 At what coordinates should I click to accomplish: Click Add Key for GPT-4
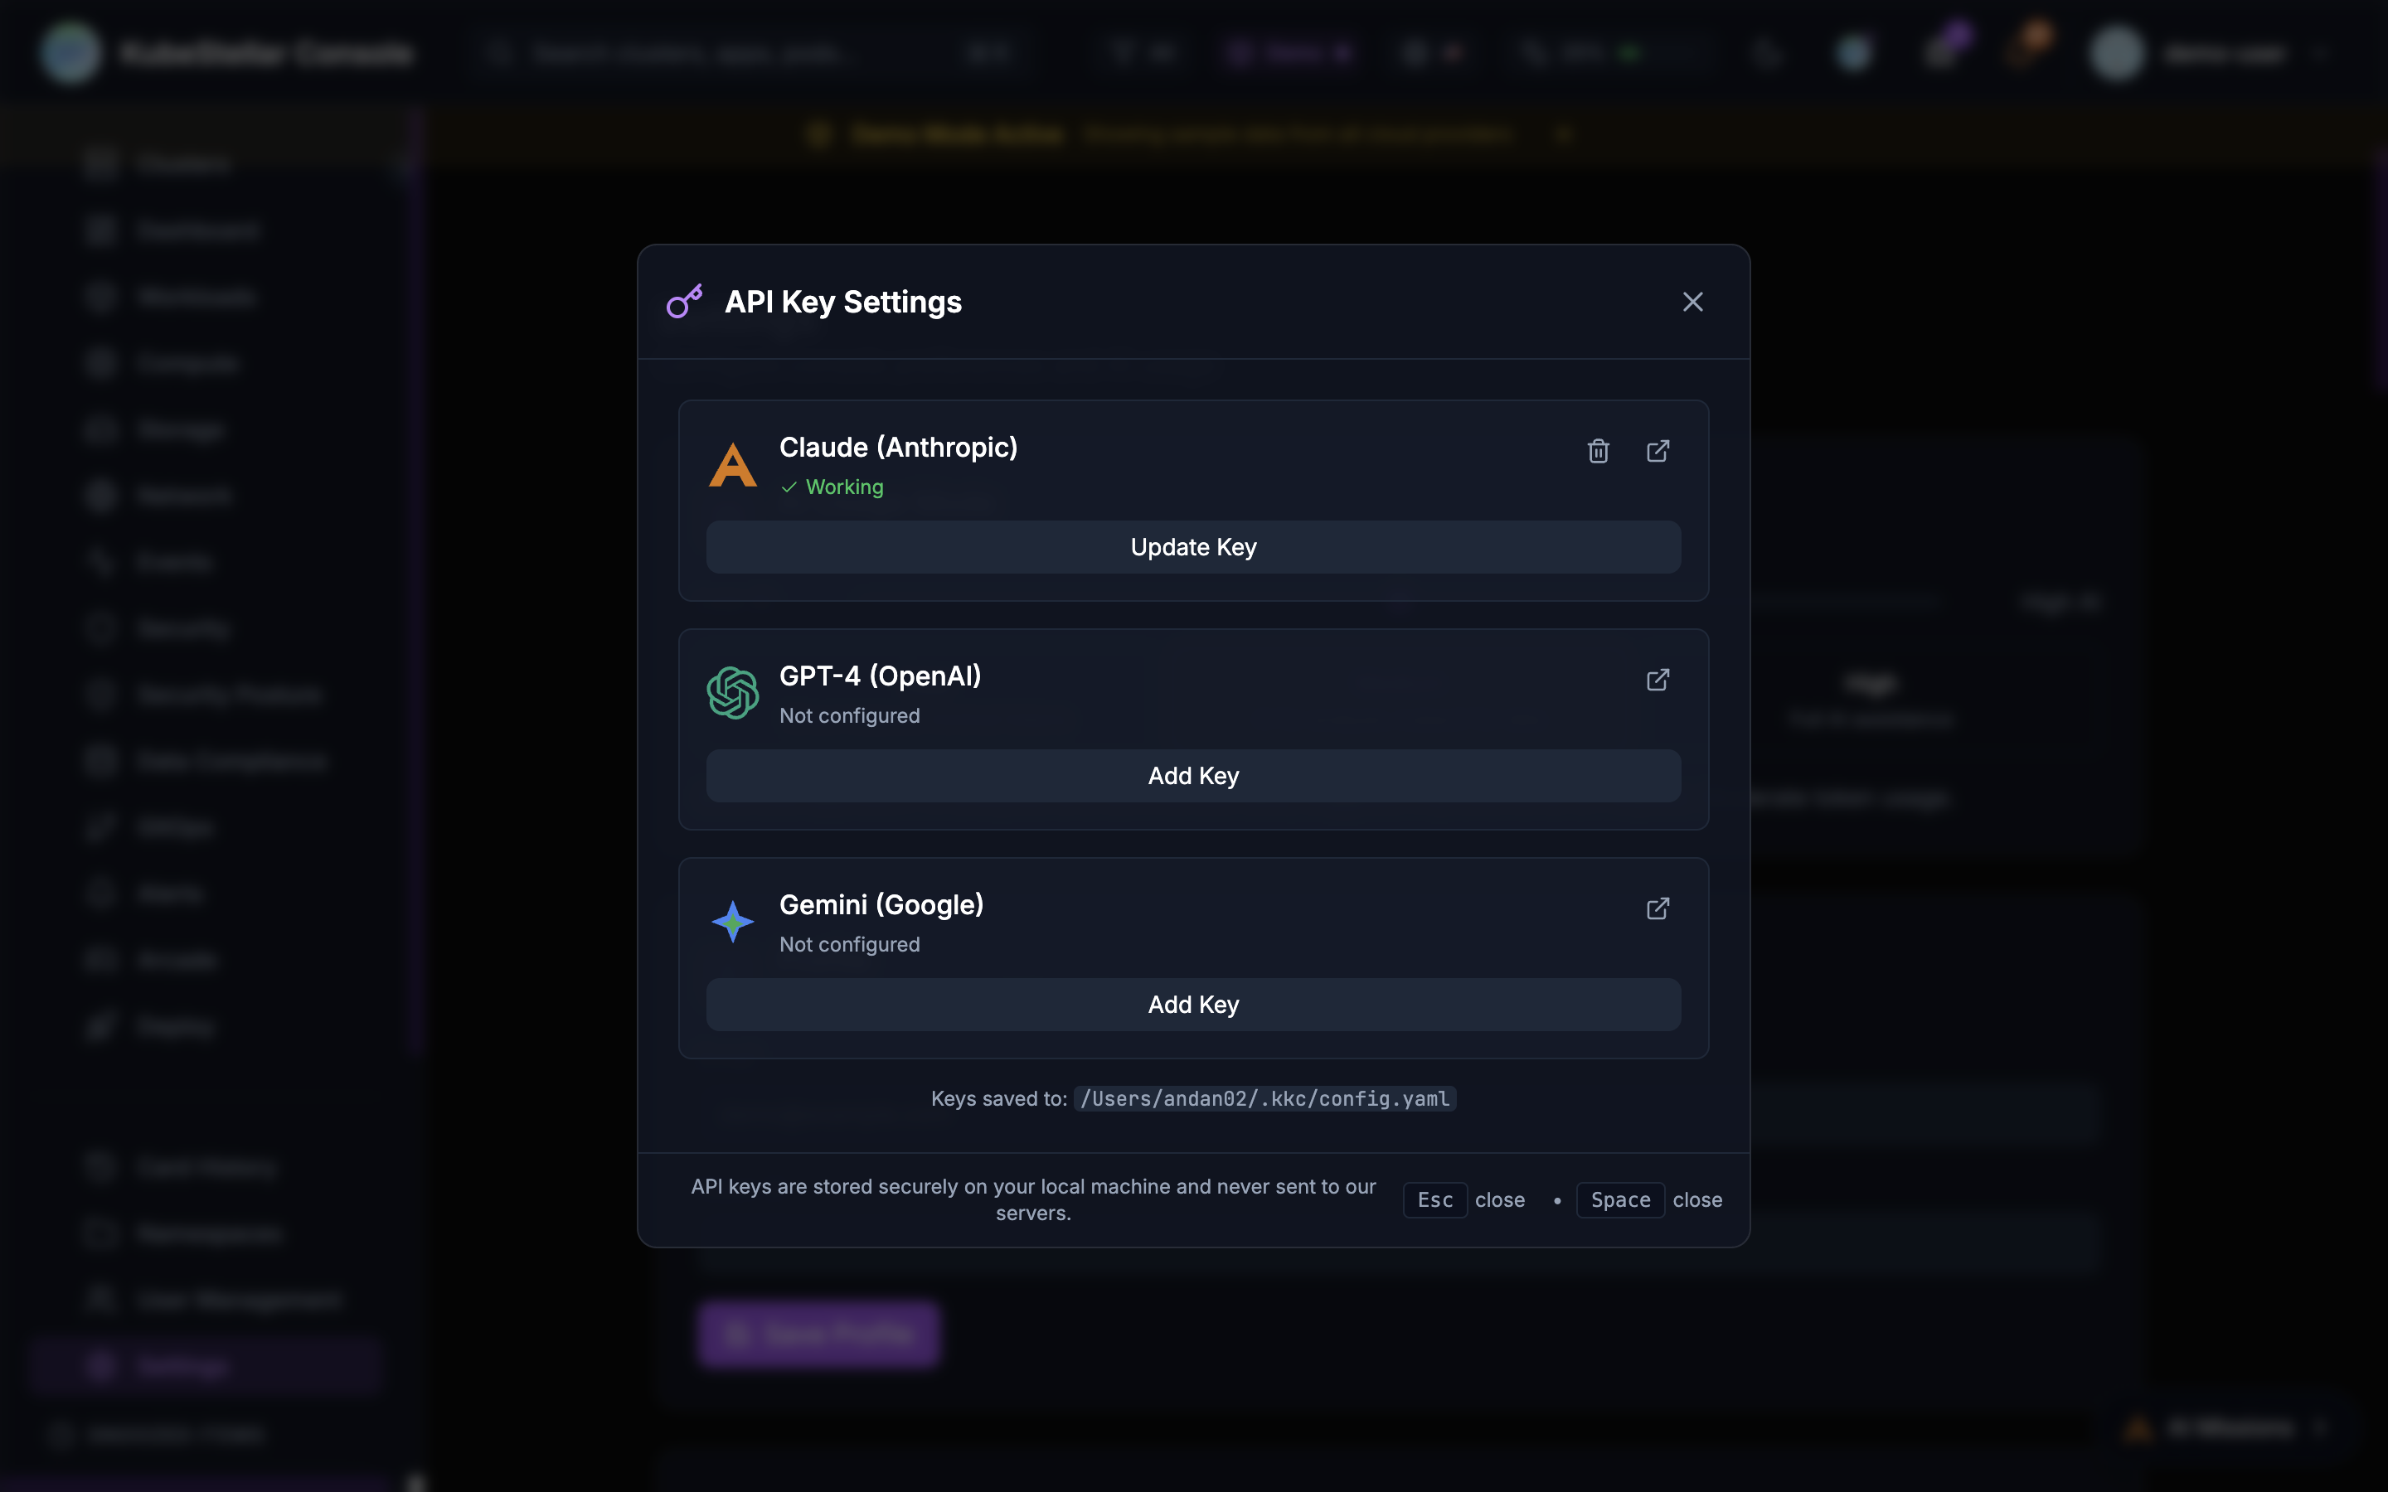tap(1192, 776)
